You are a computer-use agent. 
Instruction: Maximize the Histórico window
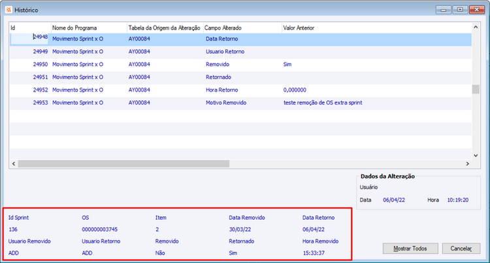pyautogui.click(x=460, y=10)
